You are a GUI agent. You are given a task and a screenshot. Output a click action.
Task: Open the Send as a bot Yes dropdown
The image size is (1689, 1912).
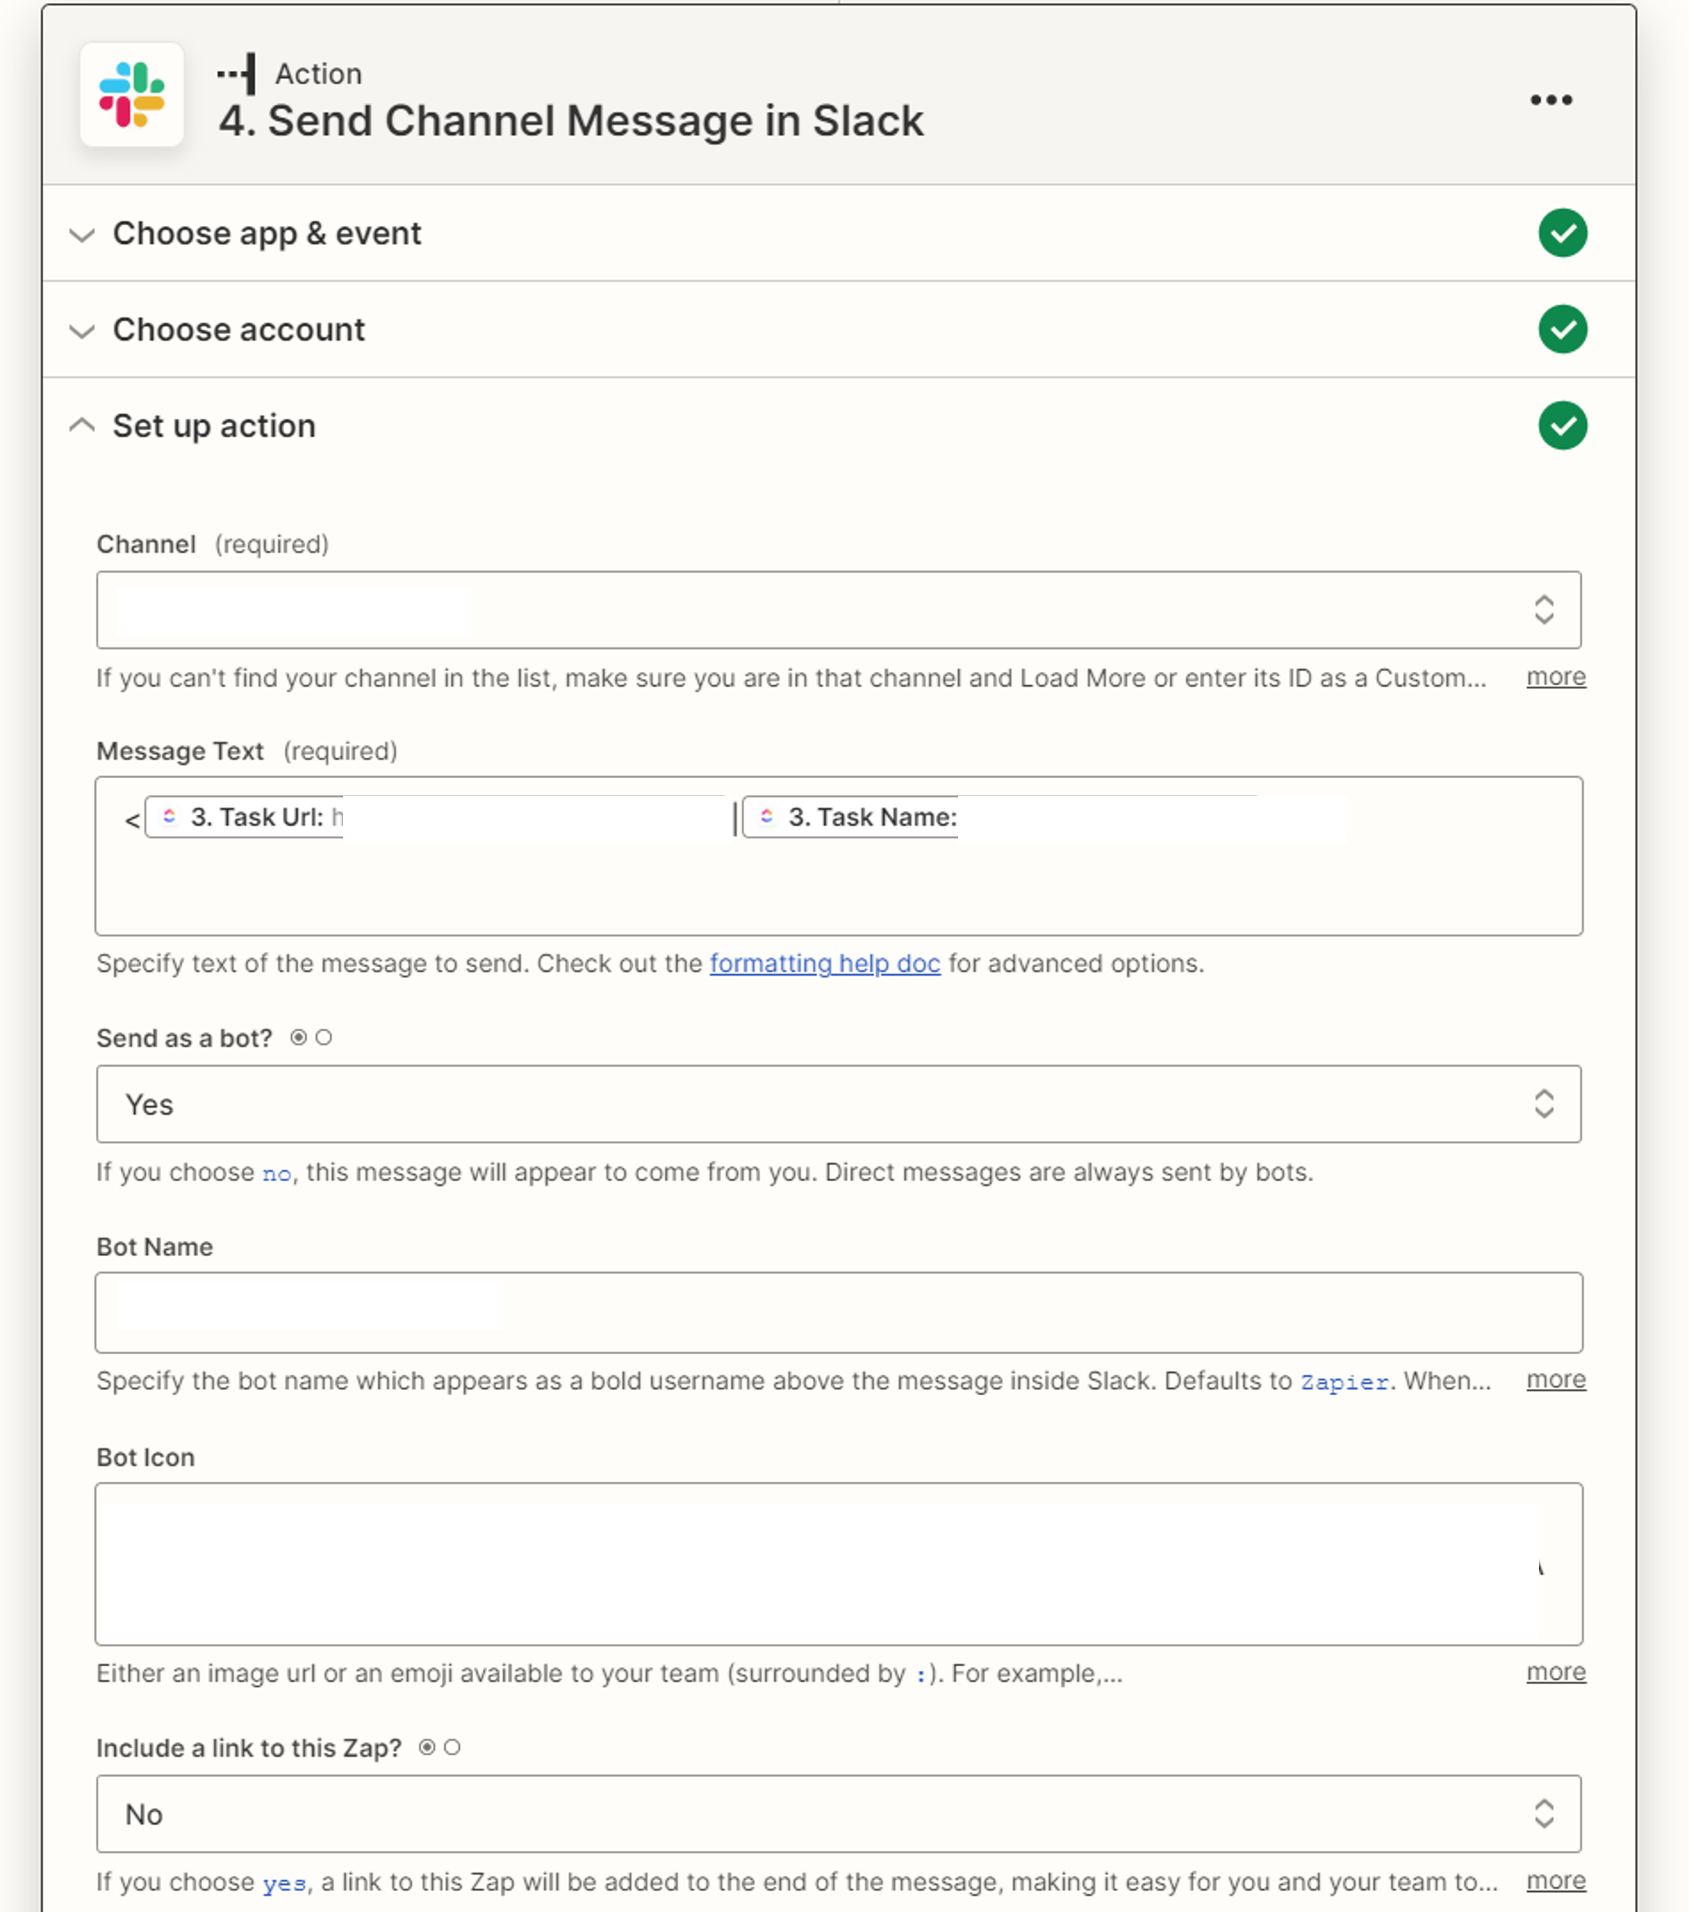tap(838, 1104)
